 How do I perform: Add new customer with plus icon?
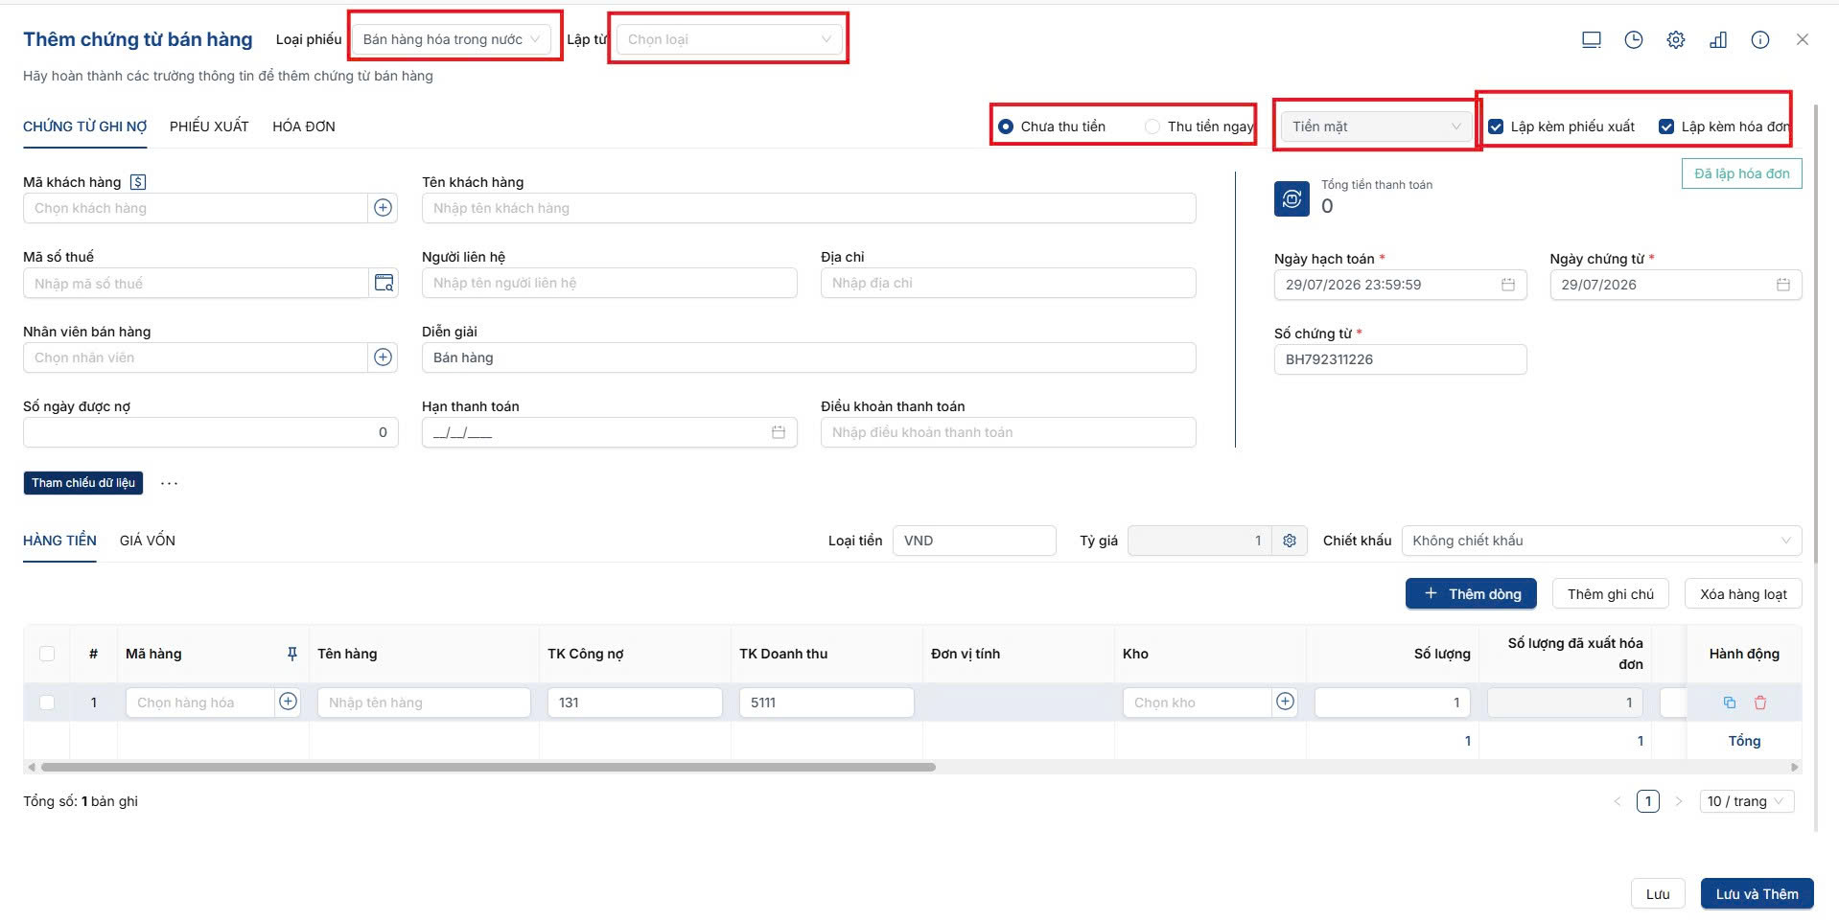(383, 208)
